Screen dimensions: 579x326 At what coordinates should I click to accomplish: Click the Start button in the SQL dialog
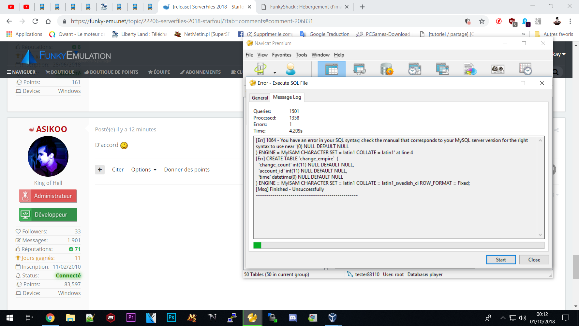click(501, 259)
